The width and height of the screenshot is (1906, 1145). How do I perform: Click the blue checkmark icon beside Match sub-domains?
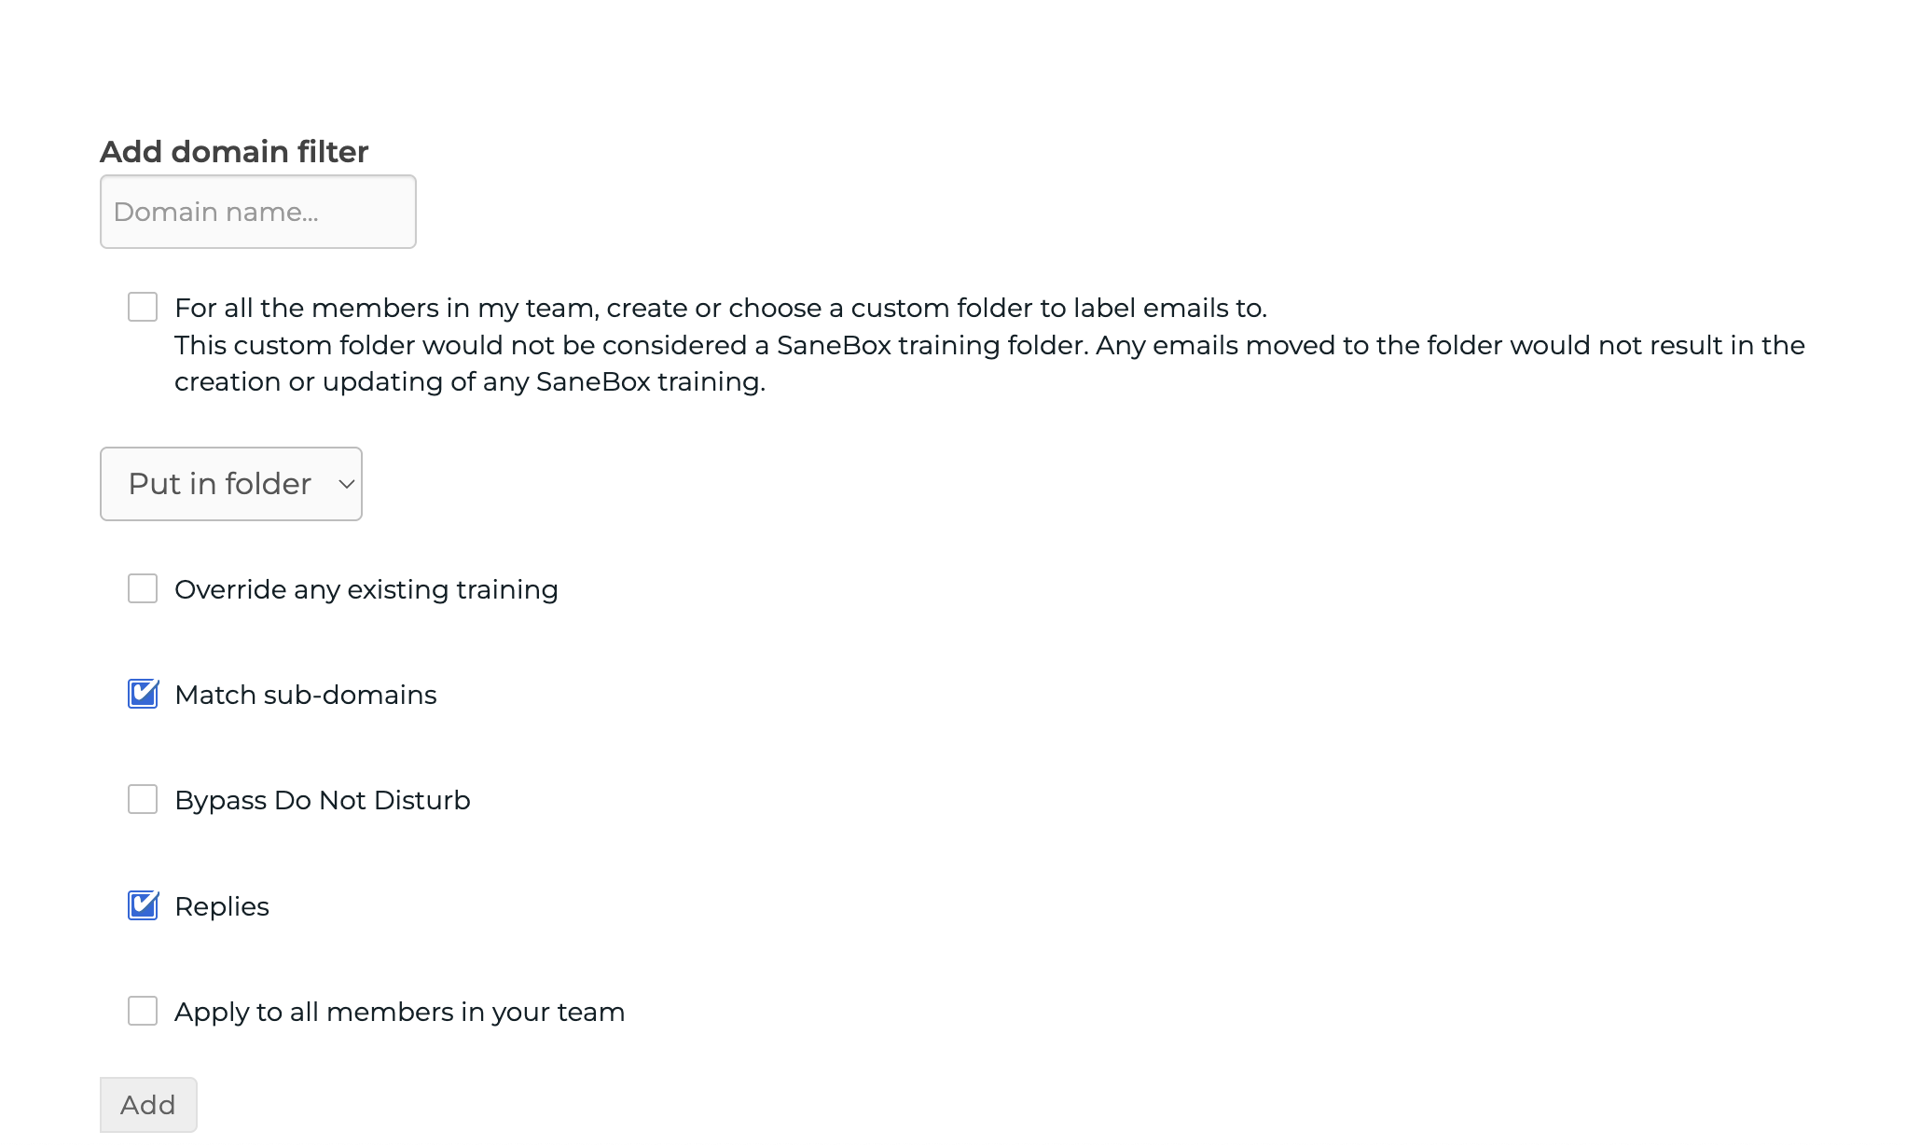(143, 694)
